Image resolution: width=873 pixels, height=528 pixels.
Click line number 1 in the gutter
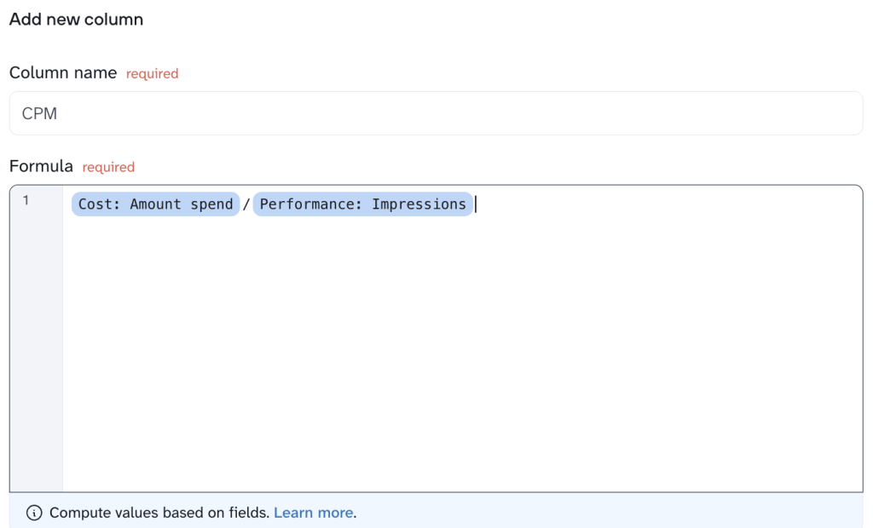[x=26, y=201]
